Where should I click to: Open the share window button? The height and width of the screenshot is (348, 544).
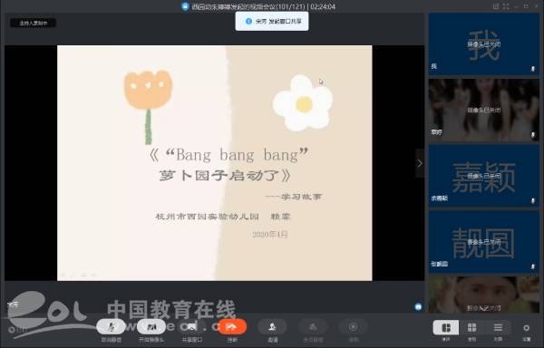(191, 327)
